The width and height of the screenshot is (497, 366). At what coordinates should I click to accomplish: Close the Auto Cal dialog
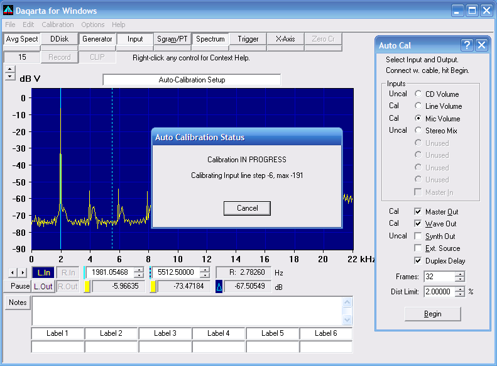tap(481, 45)
